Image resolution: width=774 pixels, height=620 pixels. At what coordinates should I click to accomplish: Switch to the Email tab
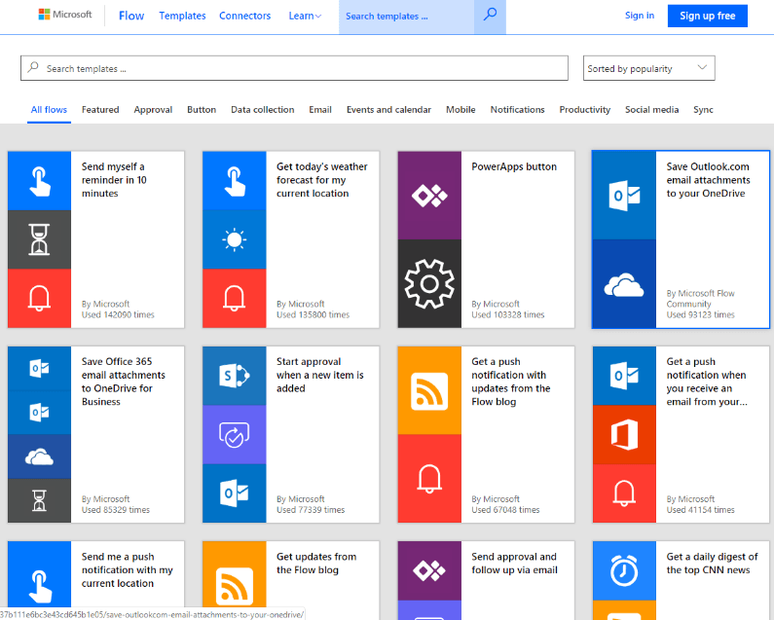tap(320, 110)
